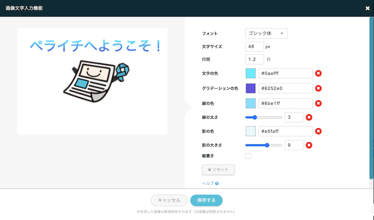Remove 影の色 via red X icon

click(x=318, y=132)
